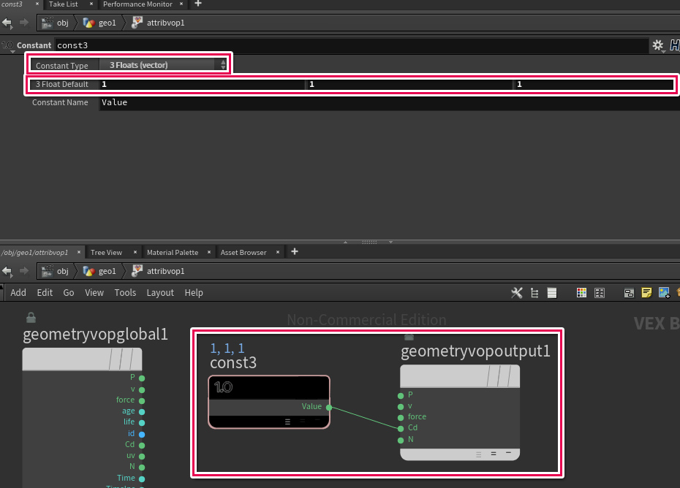Switch to the Material Palette tab
This screenshot has height=488, width=680.
coord(173,252)
